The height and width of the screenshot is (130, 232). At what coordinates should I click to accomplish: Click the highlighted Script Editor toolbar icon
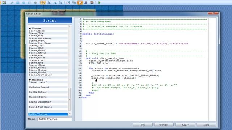pyautogui.click(x=80, y=3)
